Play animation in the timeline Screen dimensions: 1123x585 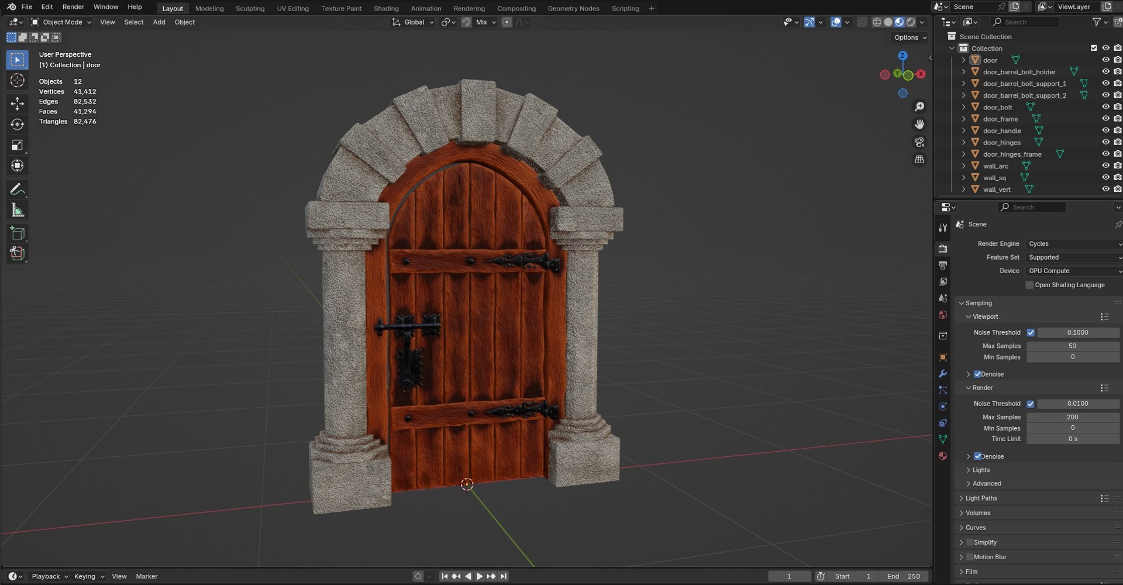pyautogui.click(x=479, y=576)
